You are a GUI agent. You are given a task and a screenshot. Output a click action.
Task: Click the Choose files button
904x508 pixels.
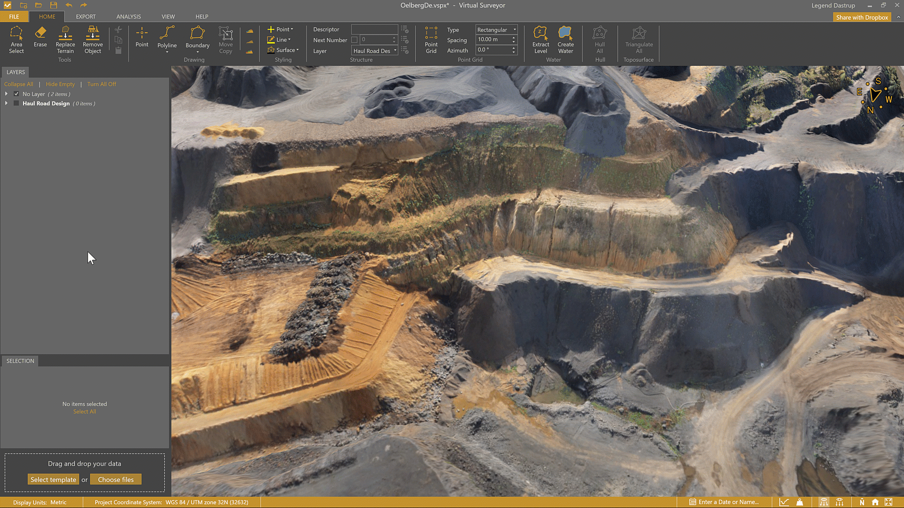(116, 479)
